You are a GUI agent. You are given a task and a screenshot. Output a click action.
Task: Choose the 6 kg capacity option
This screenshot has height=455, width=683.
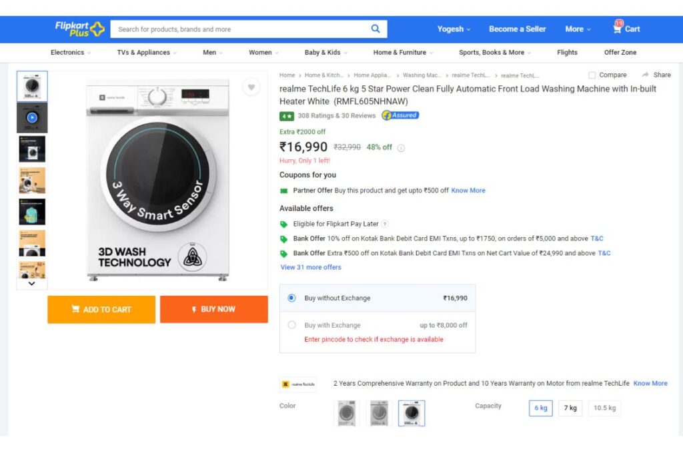click(540, 408)
